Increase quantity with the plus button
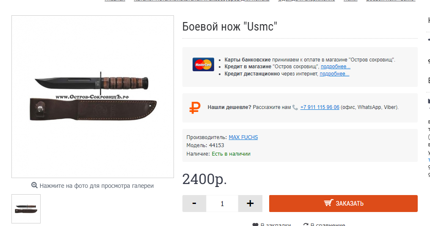The height and width of the screenshot is (226, 430). (x=250, y=204)
